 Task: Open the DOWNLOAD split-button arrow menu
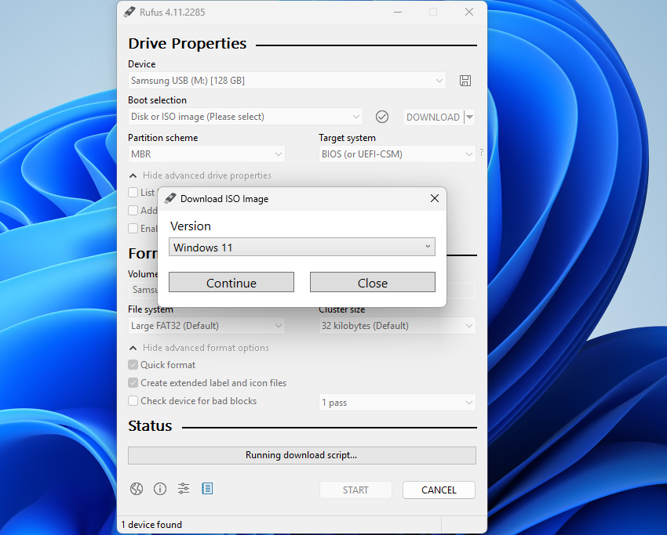click(468, 117)
